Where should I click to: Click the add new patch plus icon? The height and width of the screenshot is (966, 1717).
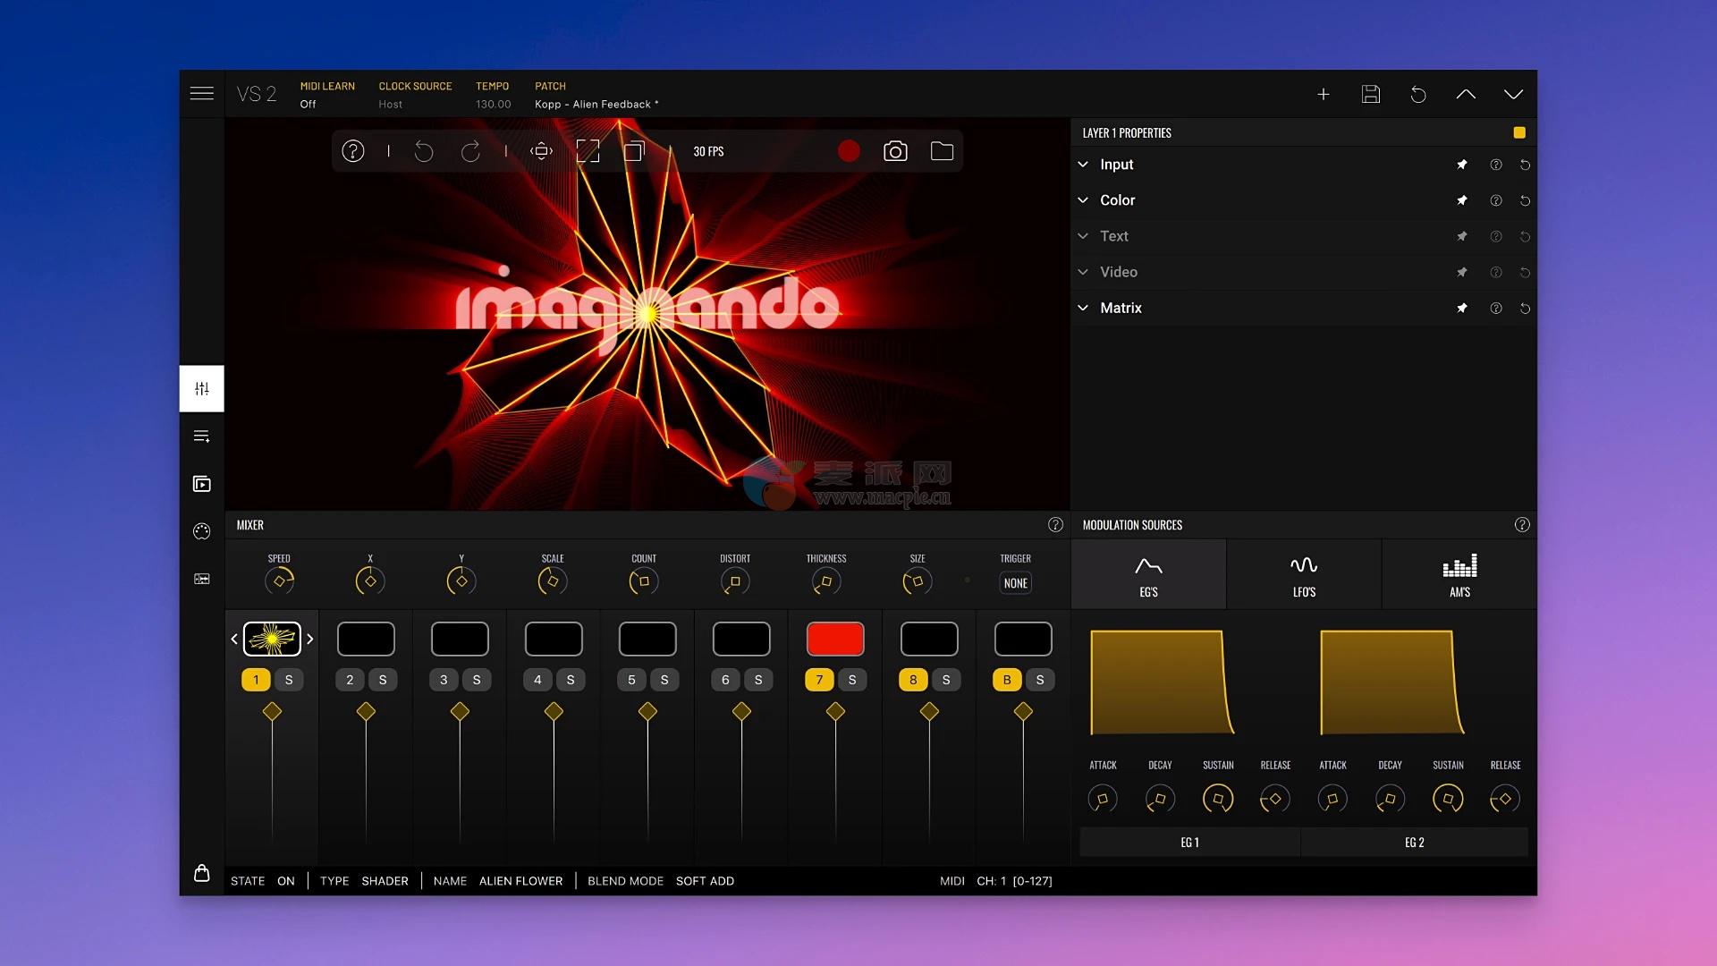1324,94
